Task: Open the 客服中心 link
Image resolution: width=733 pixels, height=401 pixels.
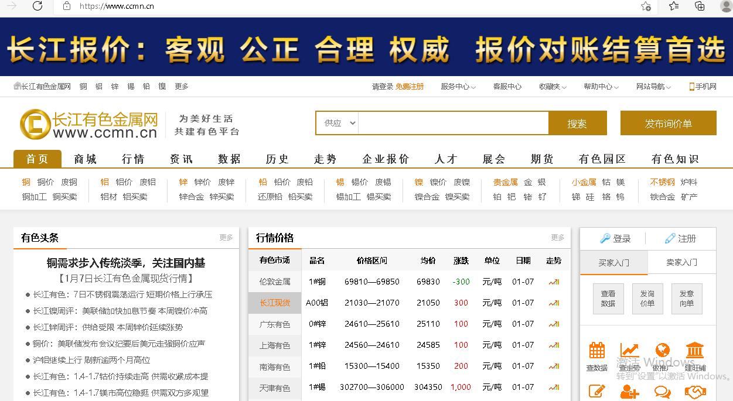Action: click(x=507, y=87)
